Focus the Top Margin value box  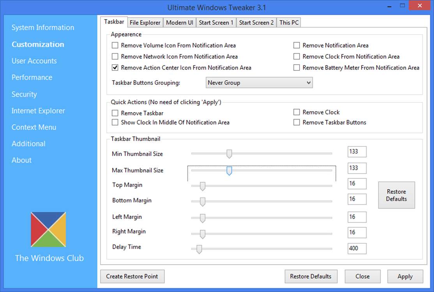point(357,184)
